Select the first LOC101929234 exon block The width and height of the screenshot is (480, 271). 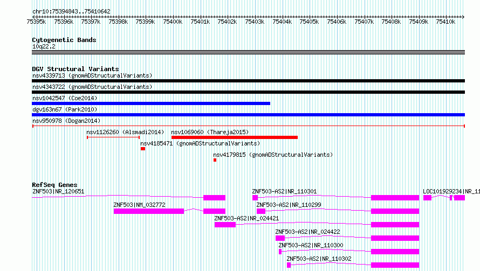[x=427, y=198]
